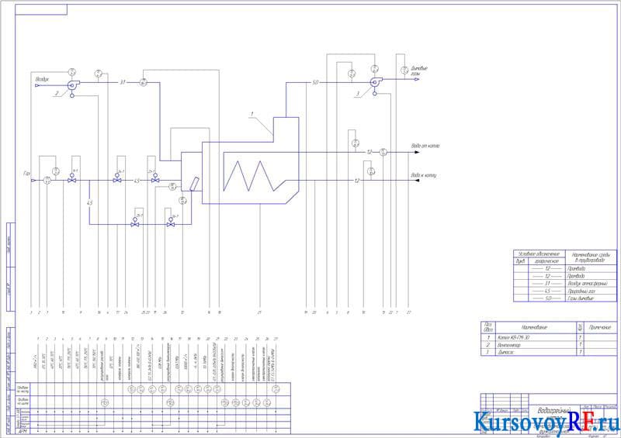Click the instrument circle below the burner

pyautogui.click(x=182, y=201)
